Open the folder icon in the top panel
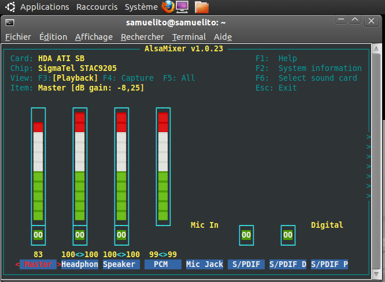Image resolution: width=385 pixels, height=282 pixels. 201,7
